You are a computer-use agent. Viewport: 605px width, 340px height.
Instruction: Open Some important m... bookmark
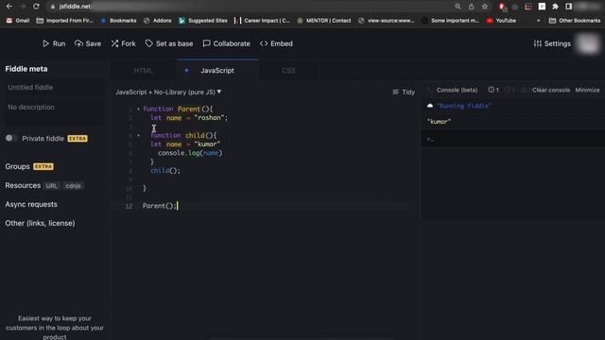coord(451,21)
